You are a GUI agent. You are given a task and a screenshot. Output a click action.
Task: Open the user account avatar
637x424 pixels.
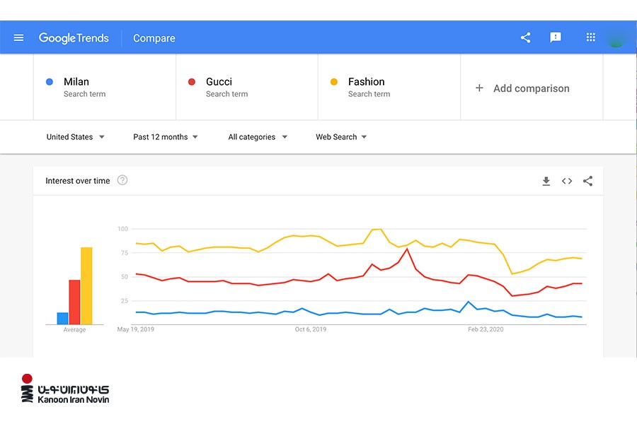[616, 37]
